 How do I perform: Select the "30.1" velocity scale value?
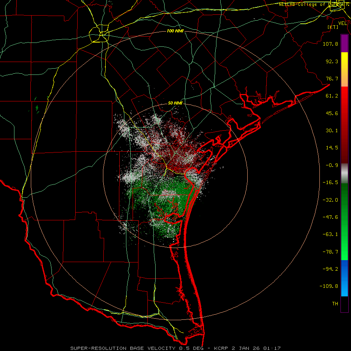(332, 131)
